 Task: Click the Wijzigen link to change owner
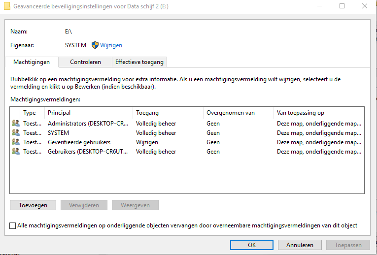111,45
